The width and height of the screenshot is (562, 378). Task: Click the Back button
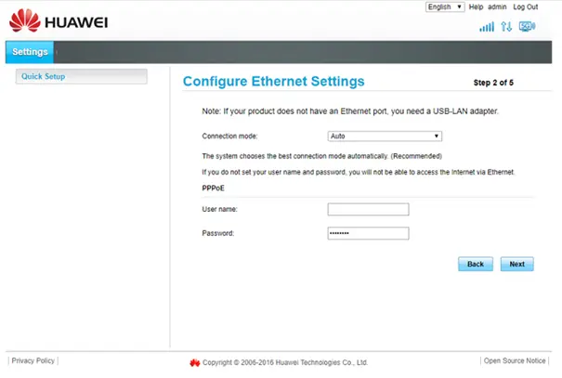pos(476,264)
